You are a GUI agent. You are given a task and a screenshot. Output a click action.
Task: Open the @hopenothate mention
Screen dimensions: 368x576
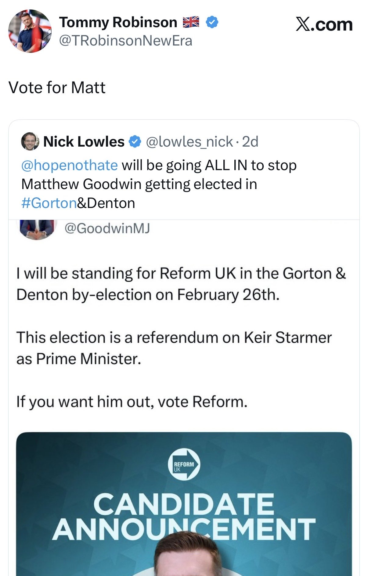point(69,165)
